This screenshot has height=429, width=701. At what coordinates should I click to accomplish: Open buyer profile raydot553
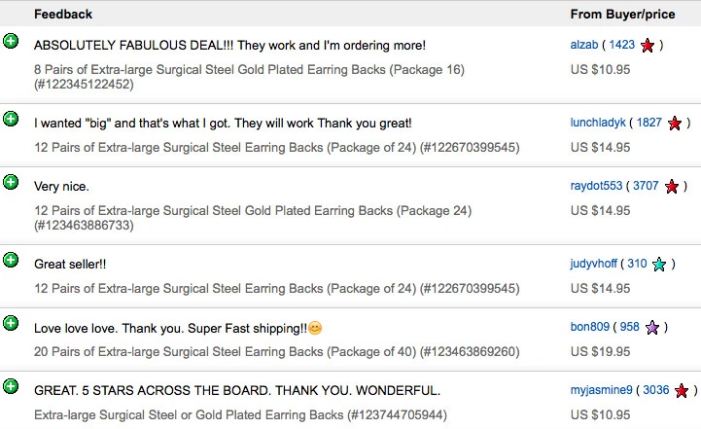pyautogui.click(x=596, y=186)
